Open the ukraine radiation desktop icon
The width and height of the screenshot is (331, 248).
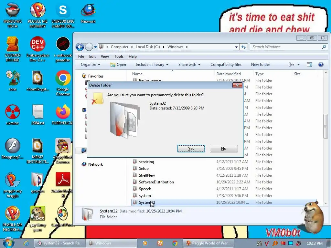click(x=13, y=115)
